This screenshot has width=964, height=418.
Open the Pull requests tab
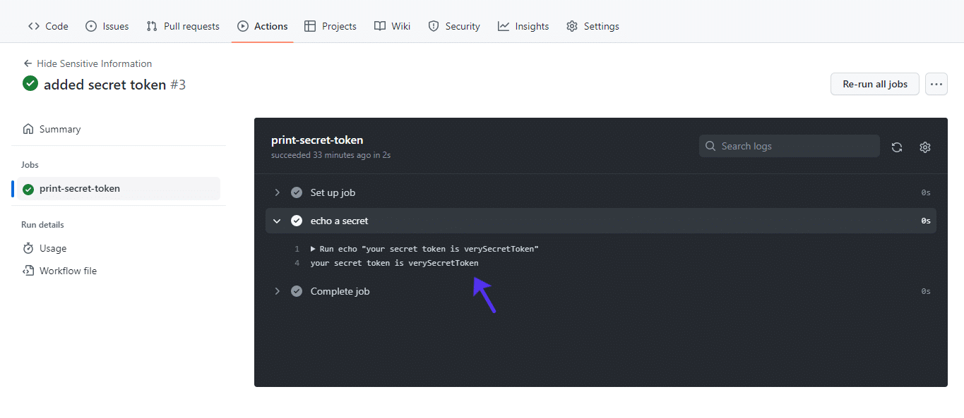(x=182, y=25)
